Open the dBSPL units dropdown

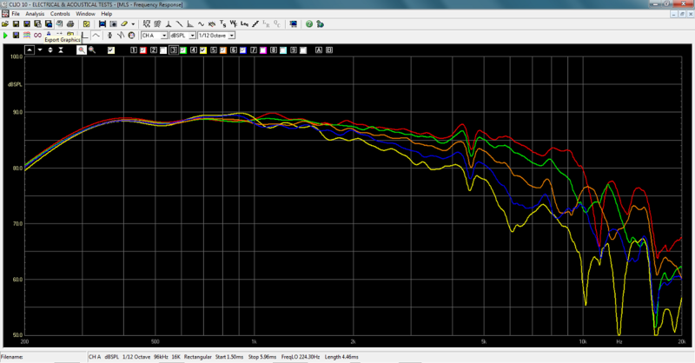tap(191, 36)
